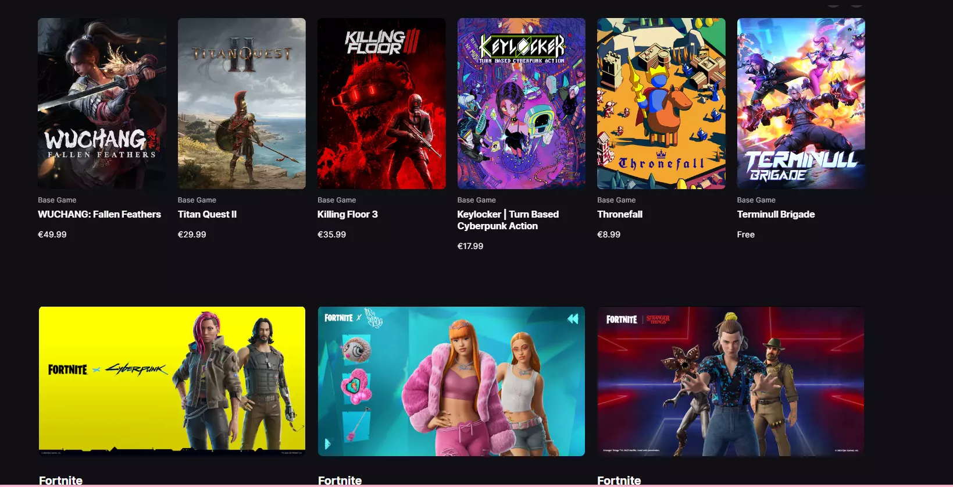The image size is (953, 487).
Task: Click the Keylocker game cover thumbnail
Action: tap(522, 104)
